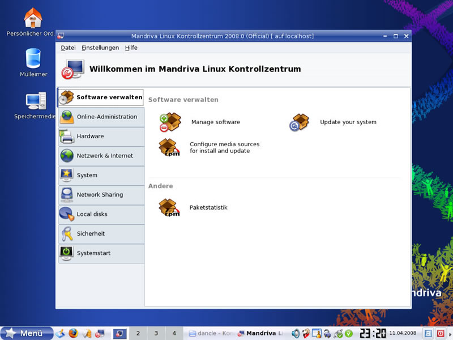The image size is (453, 340).
Task: Open the Menü start button
Action: [27, 333]
